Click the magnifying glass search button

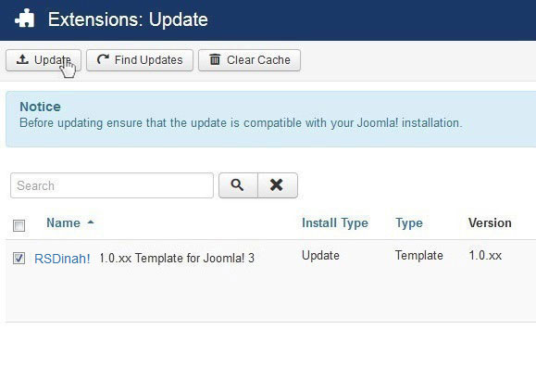[x=238, y=185]
